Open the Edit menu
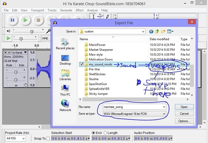Screen dimensions: 208x143 [15, 10]
